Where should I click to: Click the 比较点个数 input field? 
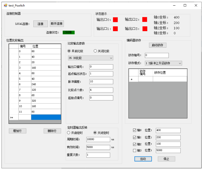101,90
